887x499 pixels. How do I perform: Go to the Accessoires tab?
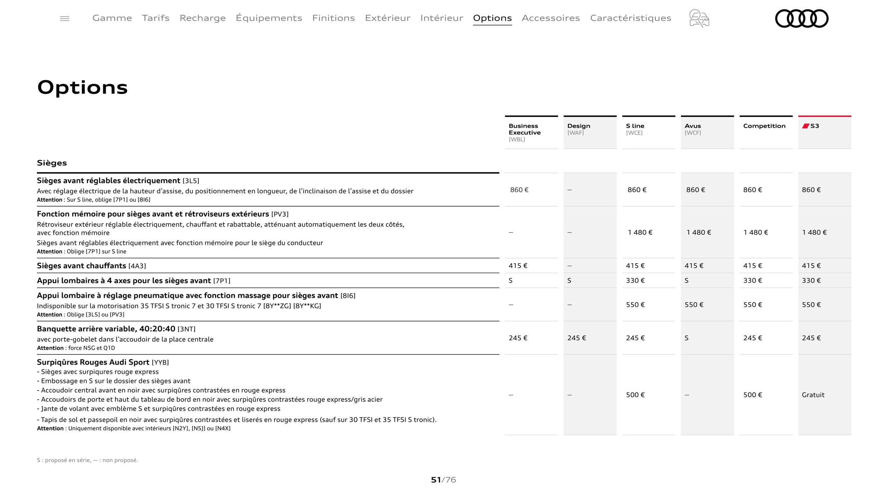click(x=551, y=18)
